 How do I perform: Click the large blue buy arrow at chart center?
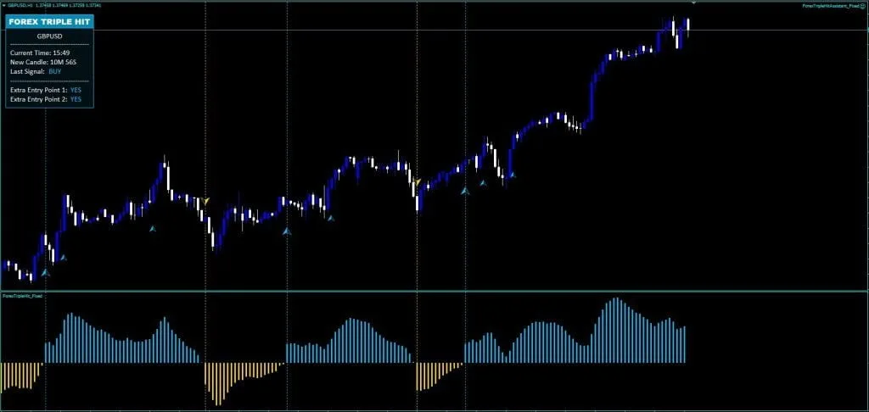tap(287, 231)
